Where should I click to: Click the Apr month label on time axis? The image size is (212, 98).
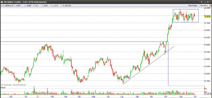[79, 96]
